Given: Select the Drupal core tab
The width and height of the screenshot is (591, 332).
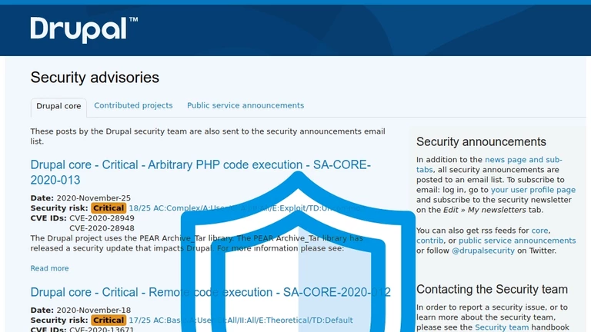Looking at the screenshot, I should pyautogui.click(x=58, y=106).
